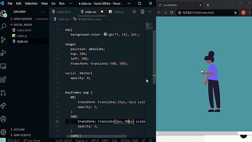Open the GitHub Pull Requests view
Image resolution: width=252 pixels, height=142 pixels.
coord(3,93)
